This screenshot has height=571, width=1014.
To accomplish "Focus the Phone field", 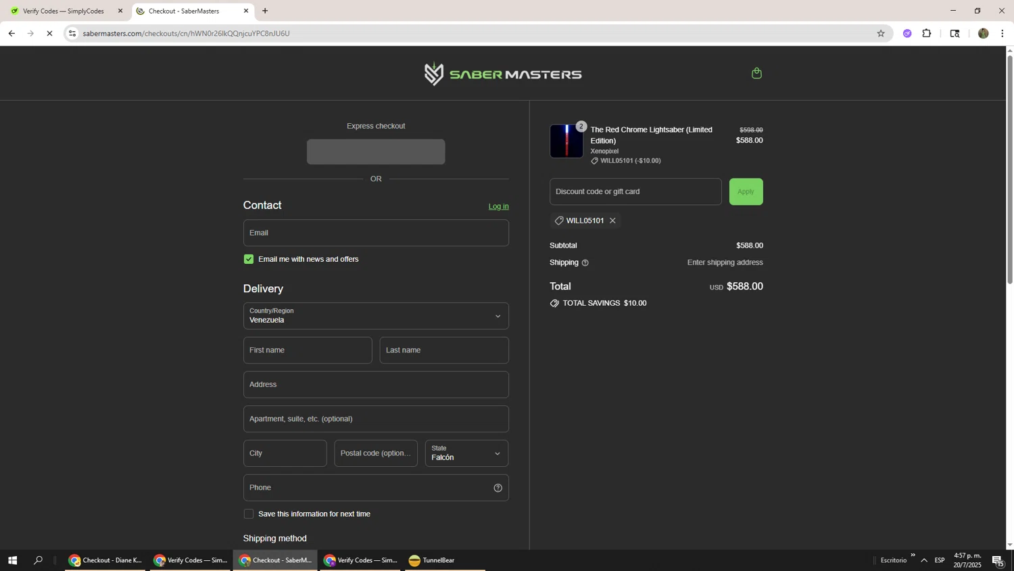I will point(376,488).
